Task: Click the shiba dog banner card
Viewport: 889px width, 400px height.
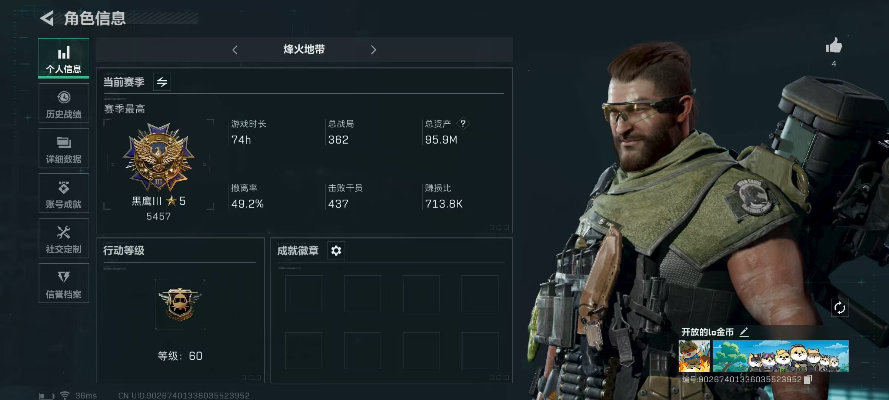Action: point(780,356)
